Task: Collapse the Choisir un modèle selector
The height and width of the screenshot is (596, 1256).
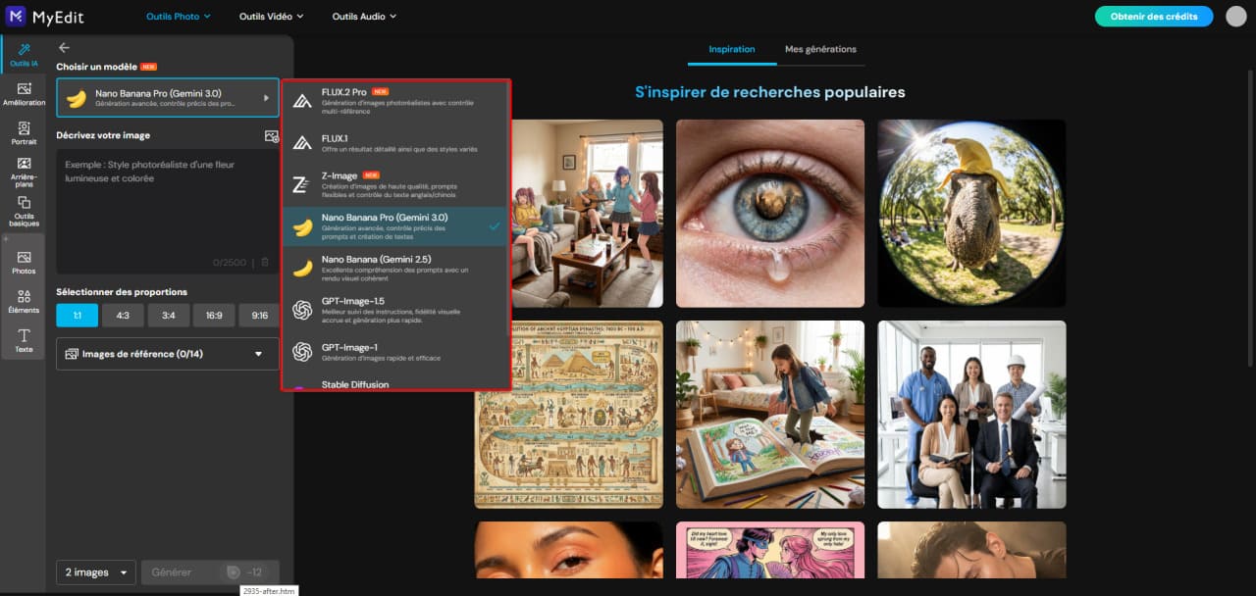Action: coord(168,98)
